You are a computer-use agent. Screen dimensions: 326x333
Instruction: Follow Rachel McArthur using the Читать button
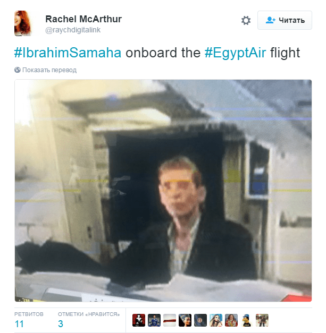click(285, 20)
